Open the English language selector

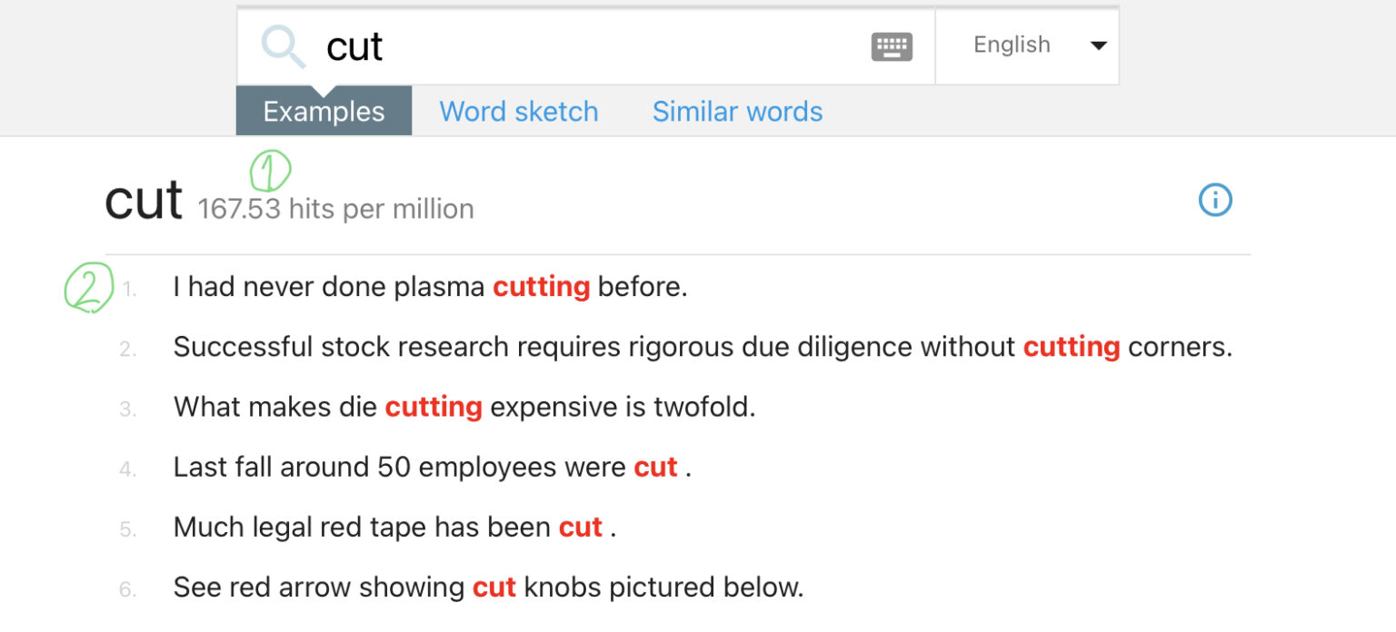(1012, 45)
